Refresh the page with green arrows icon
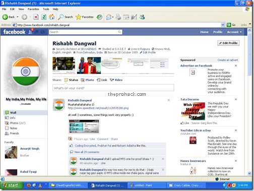Image resolution: width=254 pixels, height=191 pixels. 44,17
